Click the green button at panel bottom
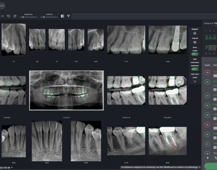Viewport: 217px width, 170px height. point(211,166)
